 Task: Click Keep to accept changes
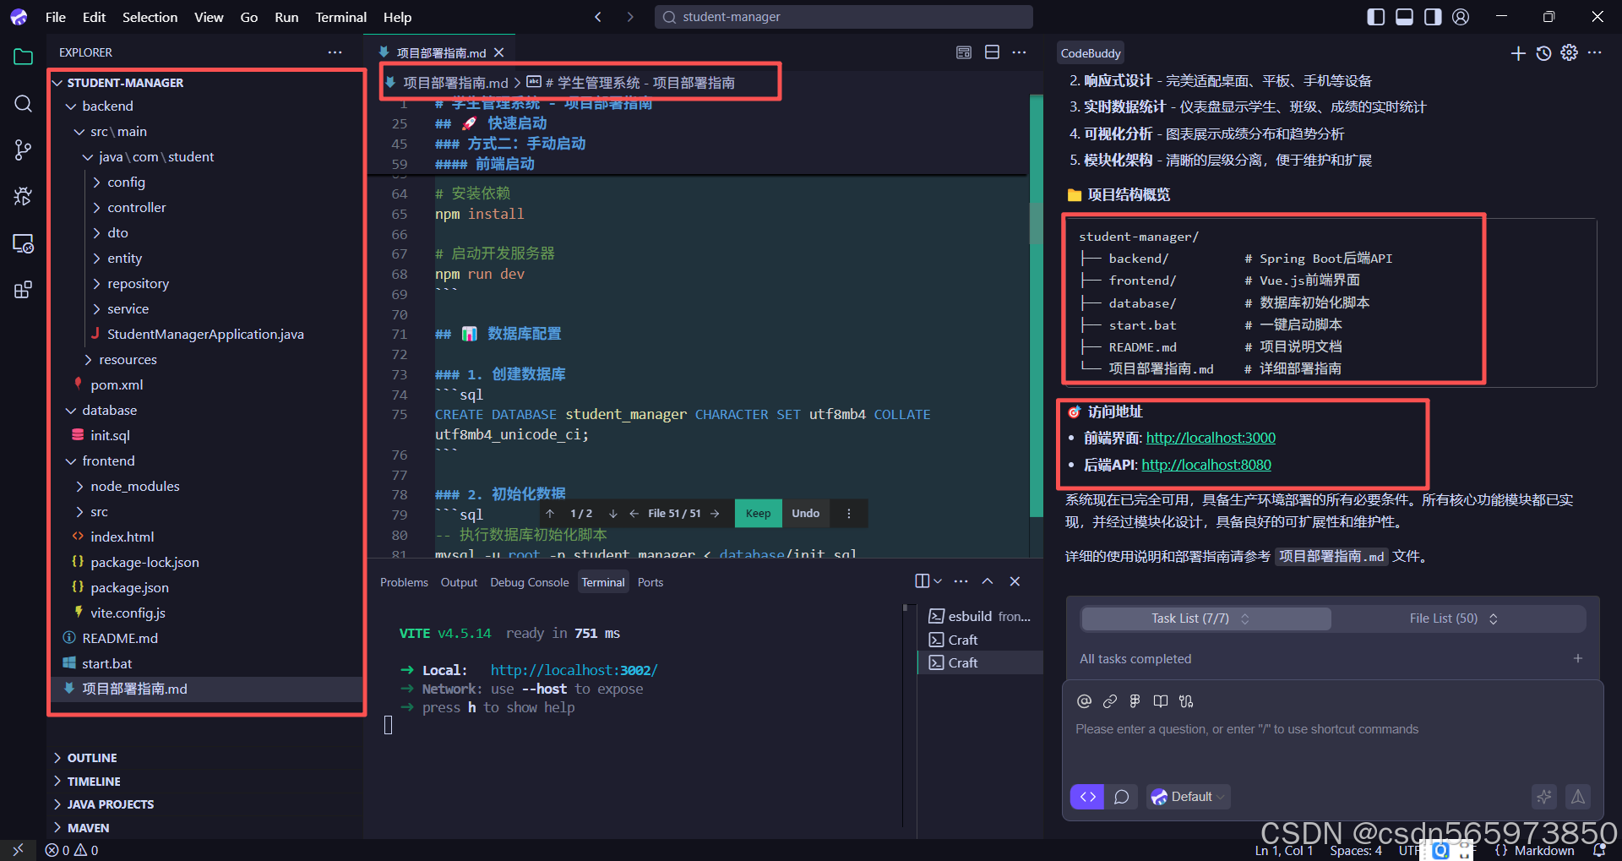(x=758, y=514)
